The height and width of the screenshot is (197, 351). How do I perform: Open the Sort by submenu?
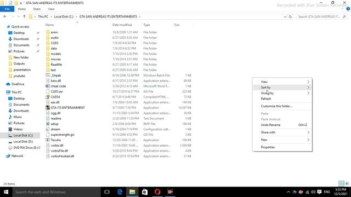click(282, 88)
